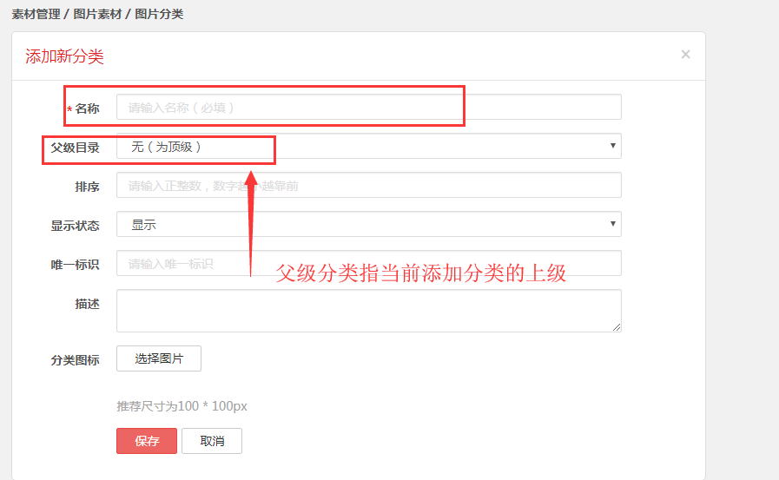Grab the 描述 textarea resize handle
The image size is (779, 480).
617,327
